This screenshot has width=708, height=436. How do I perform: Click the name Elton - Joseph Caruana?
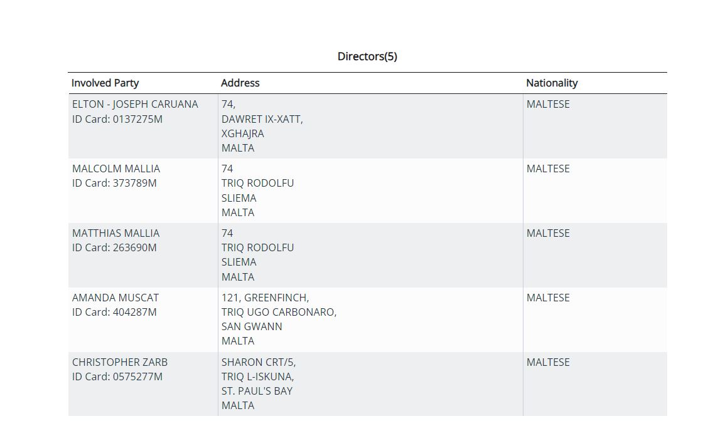click(x=135, y=104)
